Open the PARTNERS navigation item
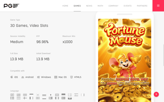The height and width of the screenshot is (102, 164). [x=142, y=6]
